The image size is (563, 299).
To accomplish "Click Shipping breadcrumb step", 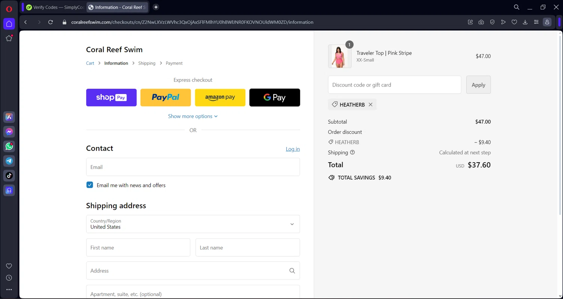I will coord(147,63).
